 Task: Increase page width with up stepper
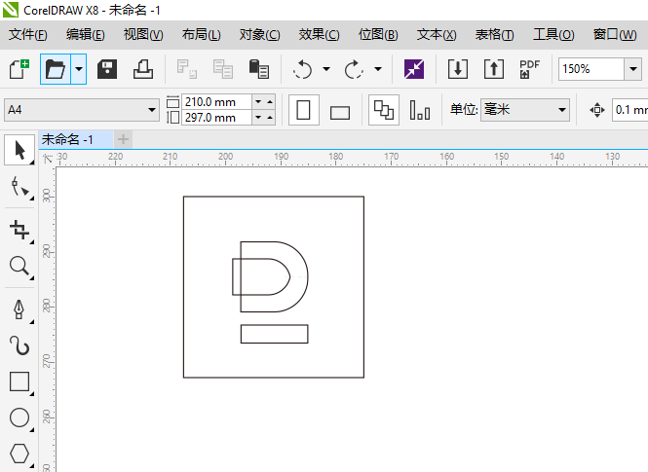[270, 101]
